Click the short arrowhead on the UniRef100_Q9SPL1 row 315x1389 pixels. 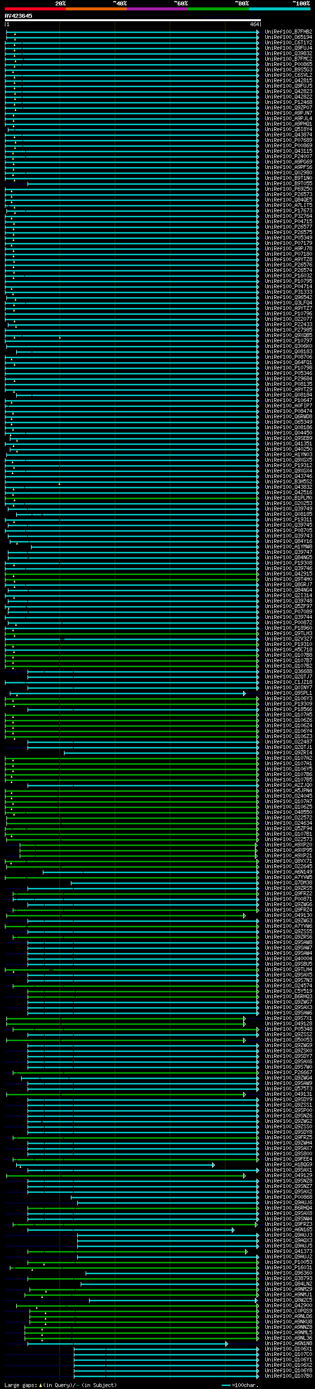[244, 693]
